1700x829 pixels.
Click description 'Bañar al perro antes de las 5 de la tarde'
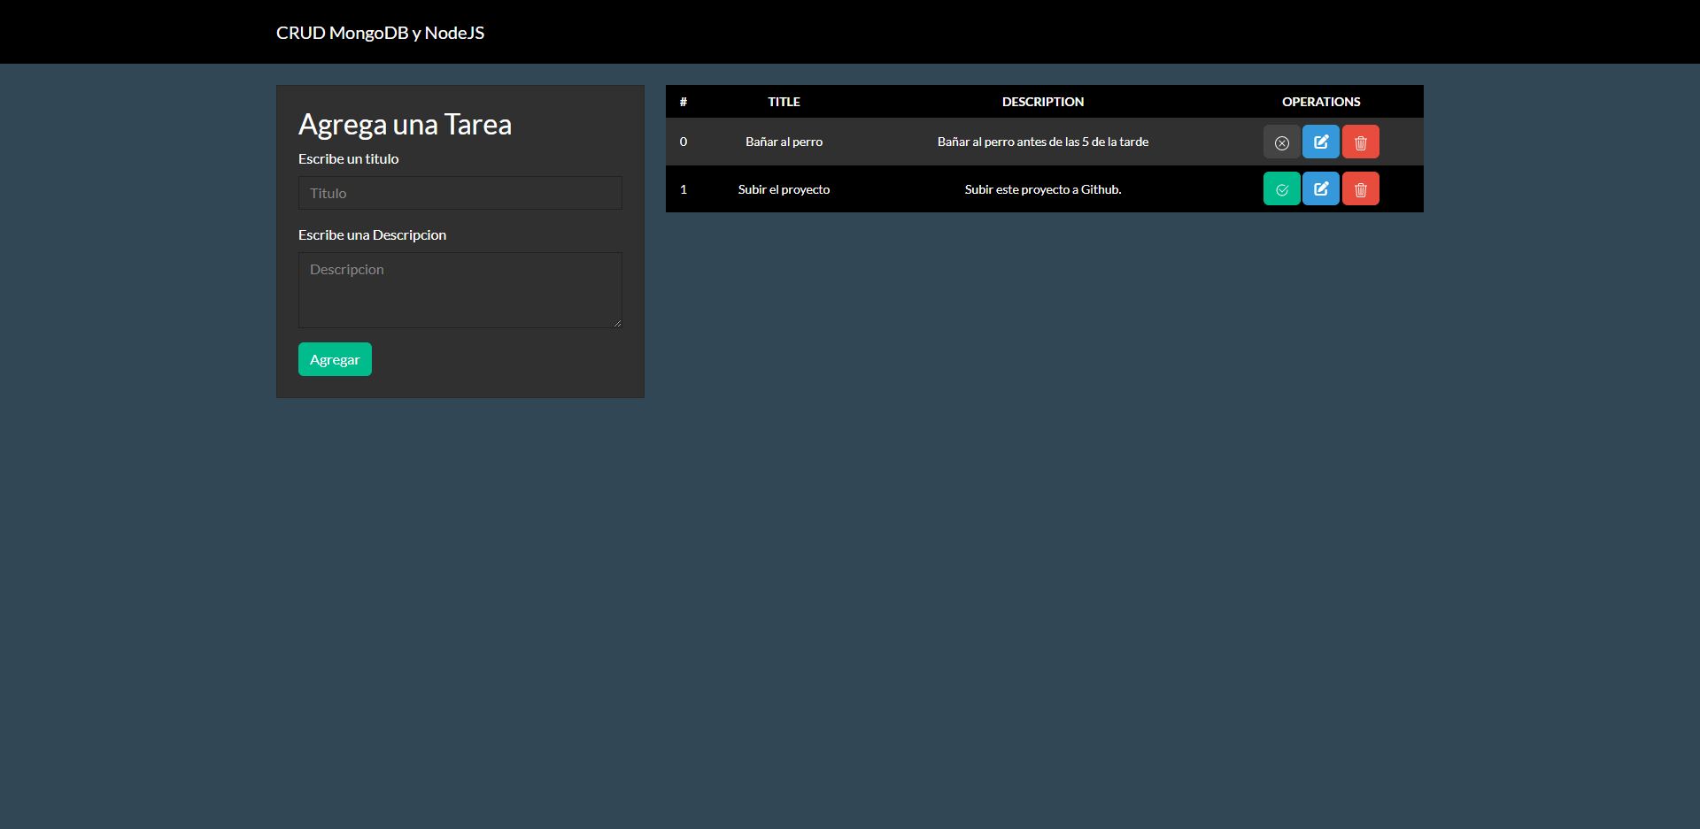point(1043,142)
